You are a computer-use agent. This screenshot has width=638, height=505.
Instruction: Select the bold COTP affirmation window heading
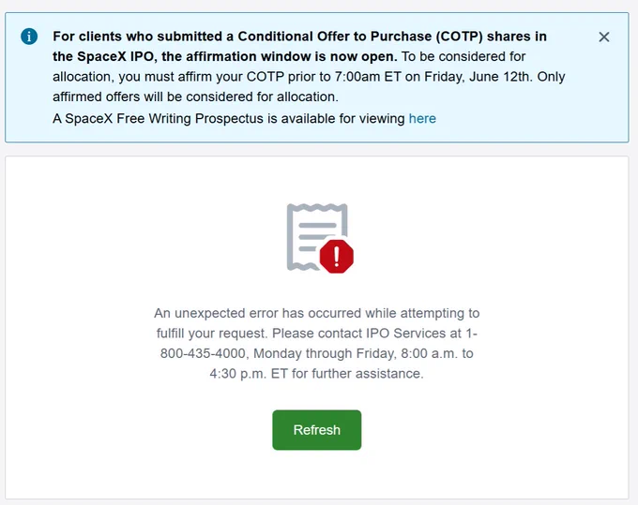(x=299, y=46)
